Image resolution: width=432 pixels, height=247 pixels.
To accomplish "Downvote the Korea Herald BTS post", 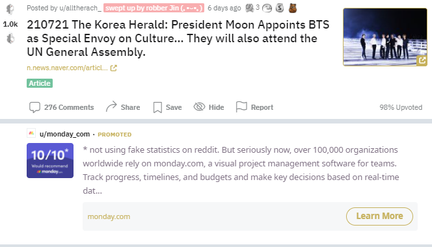I will (10, 38).
